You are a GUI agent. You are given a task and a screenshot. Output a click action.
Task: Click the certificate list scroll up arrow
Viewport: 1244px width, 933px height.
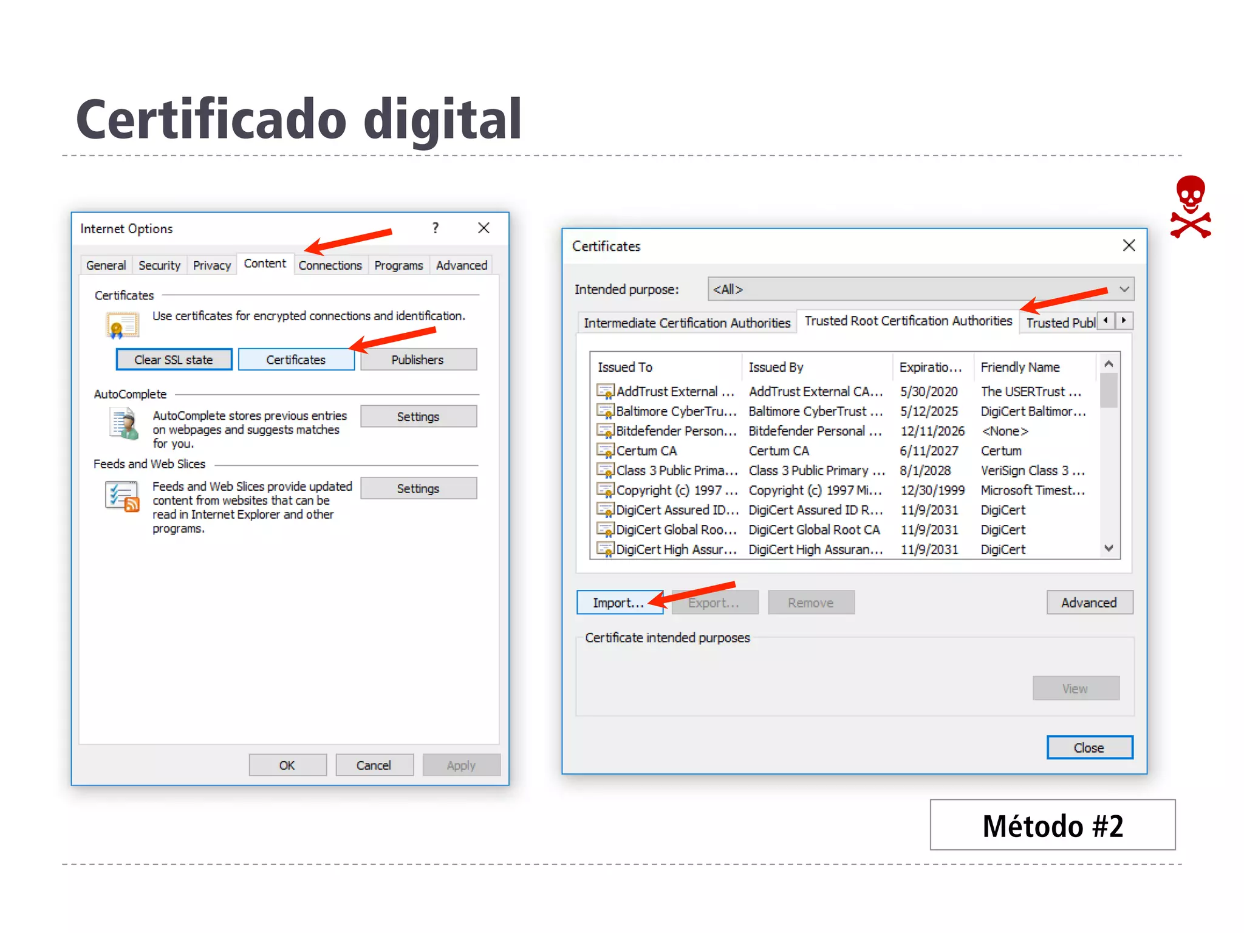click(1109, 364)
